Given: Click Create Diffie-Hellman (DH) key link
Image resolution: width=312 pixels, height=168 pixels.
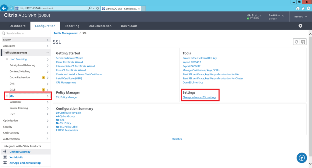Looking at the screenshot, I should tap(200, 58).
